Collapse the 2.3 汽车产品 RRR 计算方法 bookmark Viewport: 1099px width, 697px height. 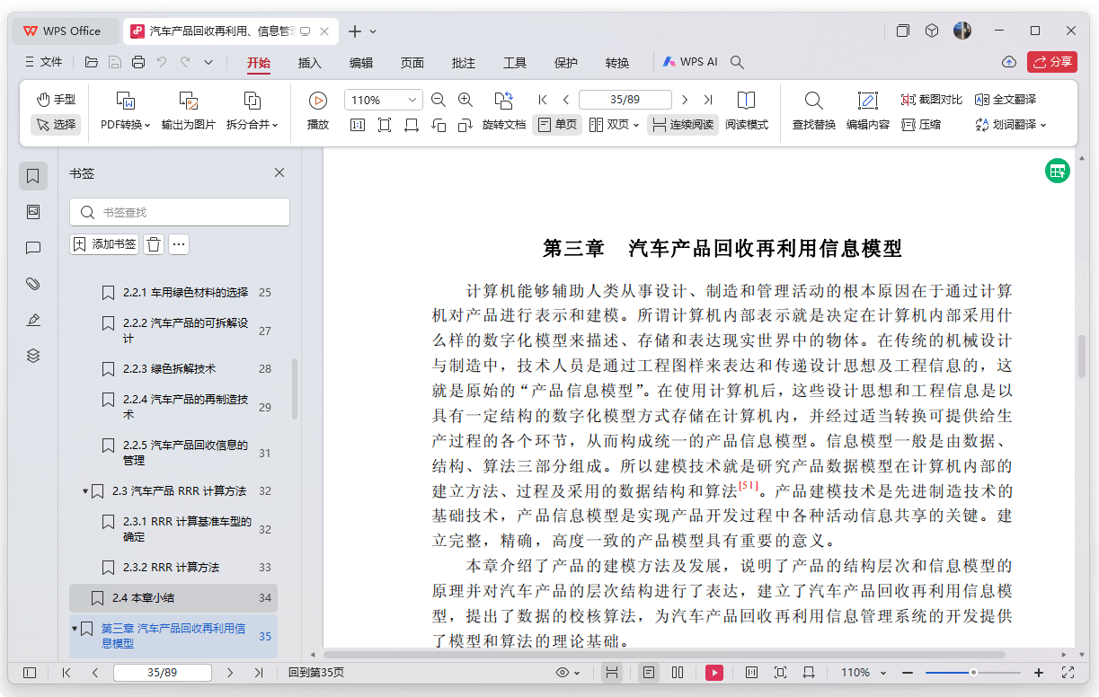coord(85,491)
